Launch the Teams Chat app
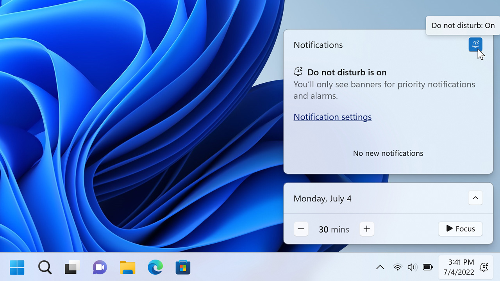Viewport: 500px width, 281px height. coord(100,267)
